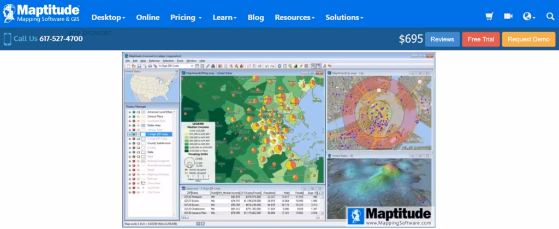Click the Open folder icon in Maptitude toolbar

click(x=134, y=66)
